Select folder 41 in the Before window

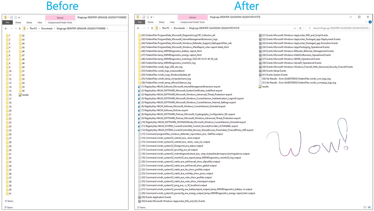[x=8, y=194]
